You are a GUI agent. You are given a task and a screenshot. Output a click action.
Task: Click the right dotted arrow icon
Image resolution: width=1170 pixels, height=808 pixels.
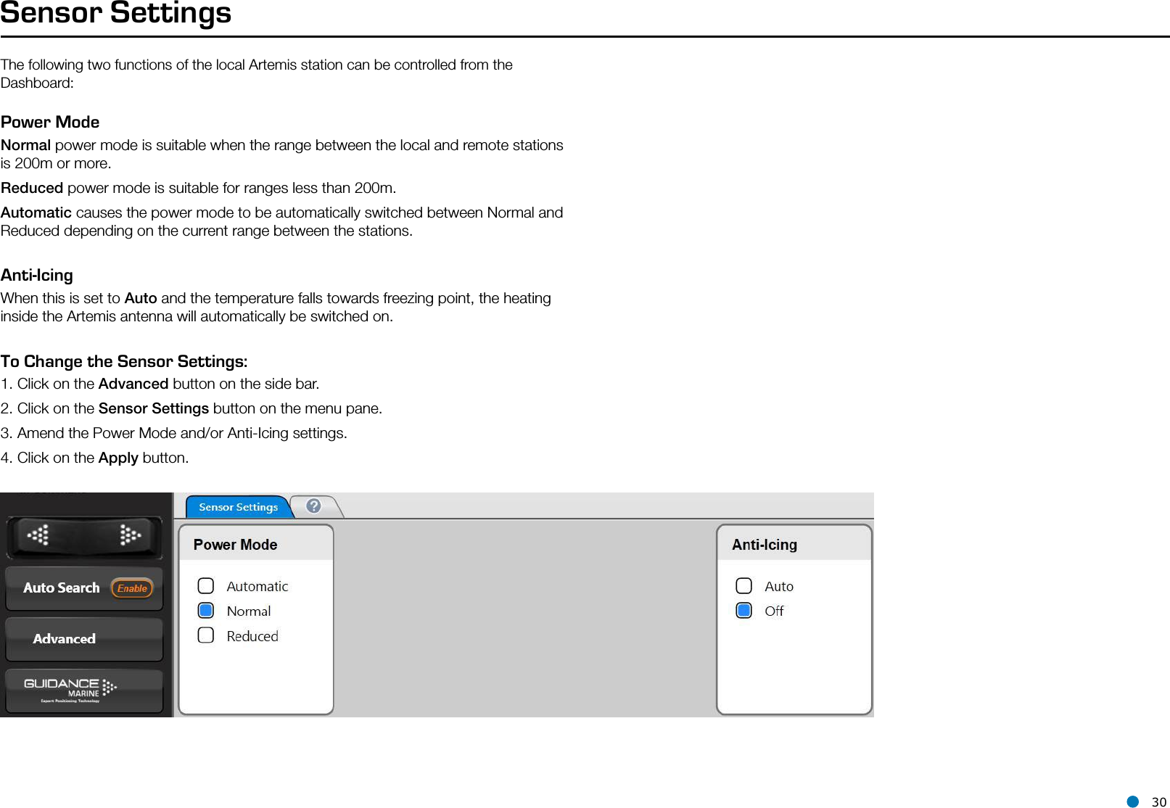coord(130,535)
